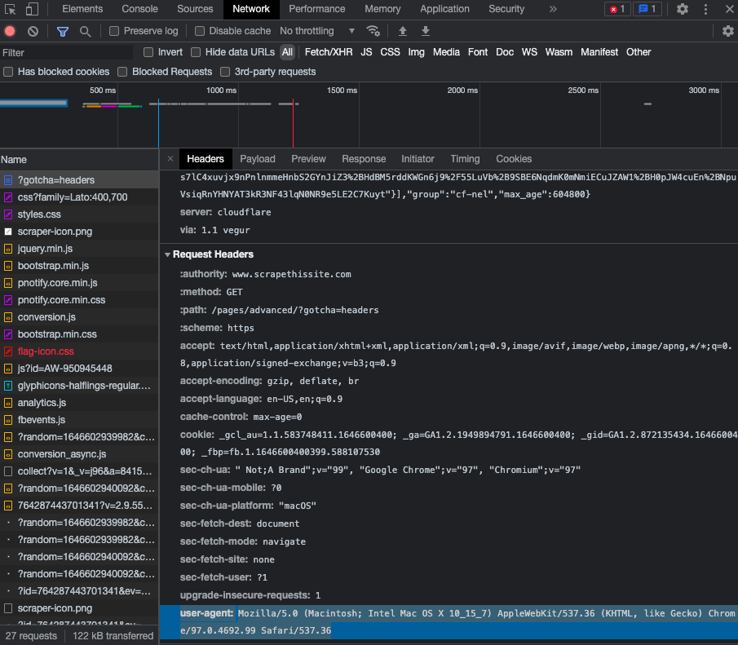Image resolution: width=738 pixels, height=645 pixels.
Task: Click the export HAR download icon
Action: click(425, 31)
